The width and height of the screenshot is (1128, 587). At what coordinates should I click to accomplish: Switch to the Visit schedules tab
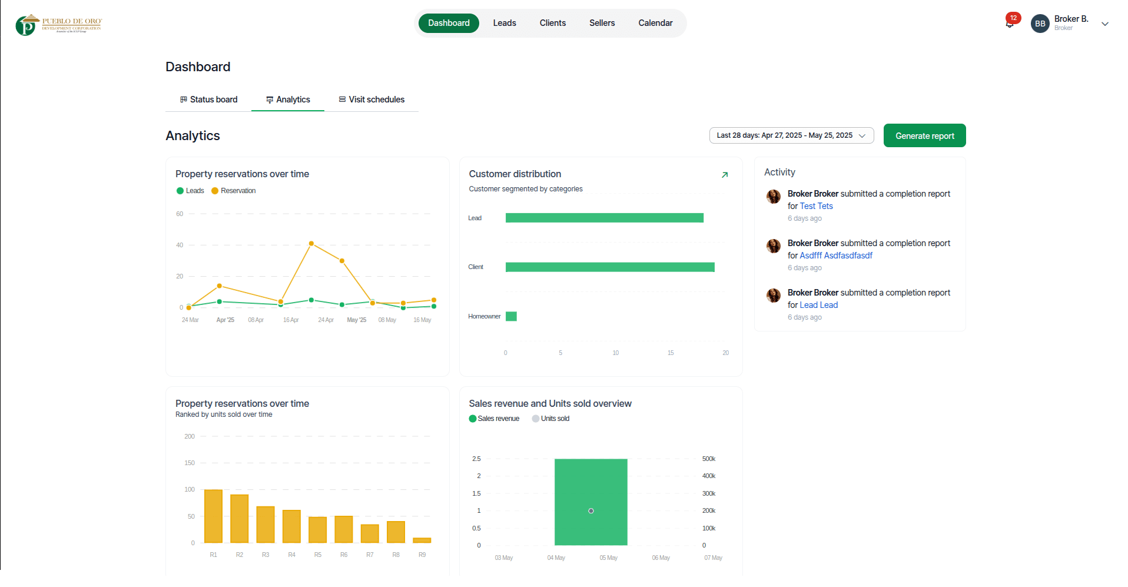point(371,100)
